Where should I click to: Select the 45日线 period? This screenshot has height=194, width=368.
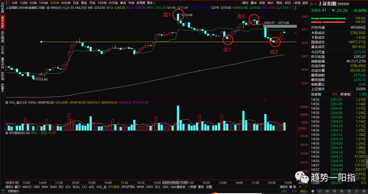(113, 3)
